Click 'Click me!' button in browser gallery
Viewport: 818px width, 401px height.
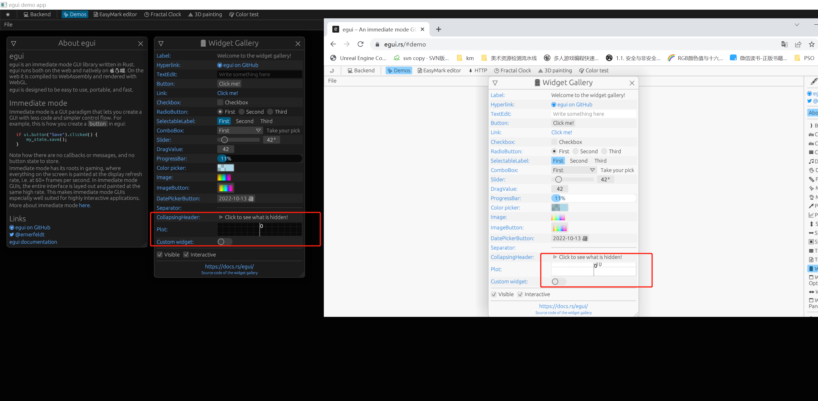pos(563,123)
